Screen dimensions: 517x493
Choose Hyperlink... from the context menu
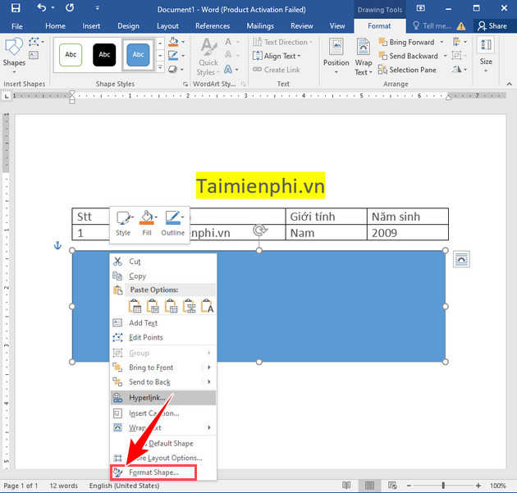coord(163,398)
